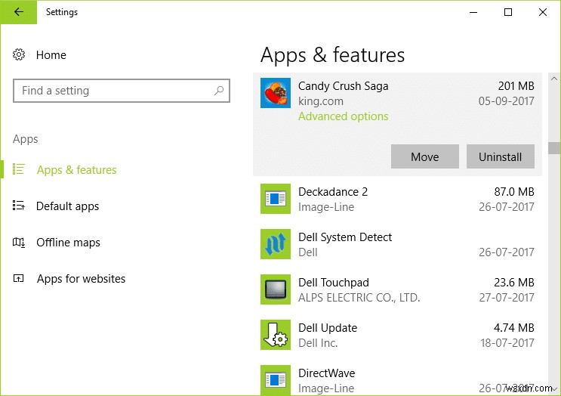This screenshot has width=561, height=396.
Task: Click the search magnifier icon
Action: (x=219, y=91)
